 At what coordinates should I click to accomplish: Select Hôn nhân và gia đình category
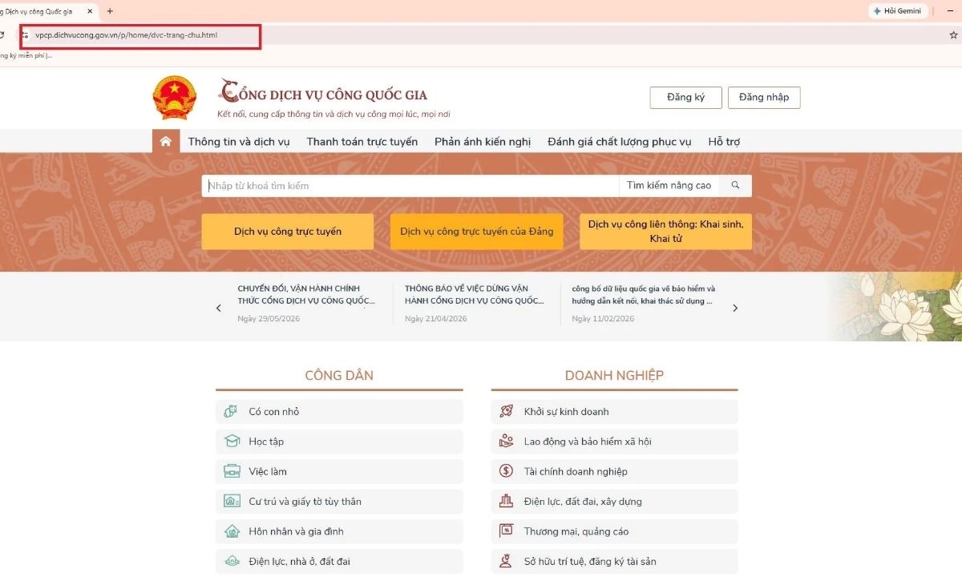(x=339, y=531)
